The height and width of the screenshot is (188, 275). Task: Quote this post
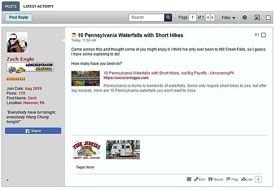click(x=216, y=179)
